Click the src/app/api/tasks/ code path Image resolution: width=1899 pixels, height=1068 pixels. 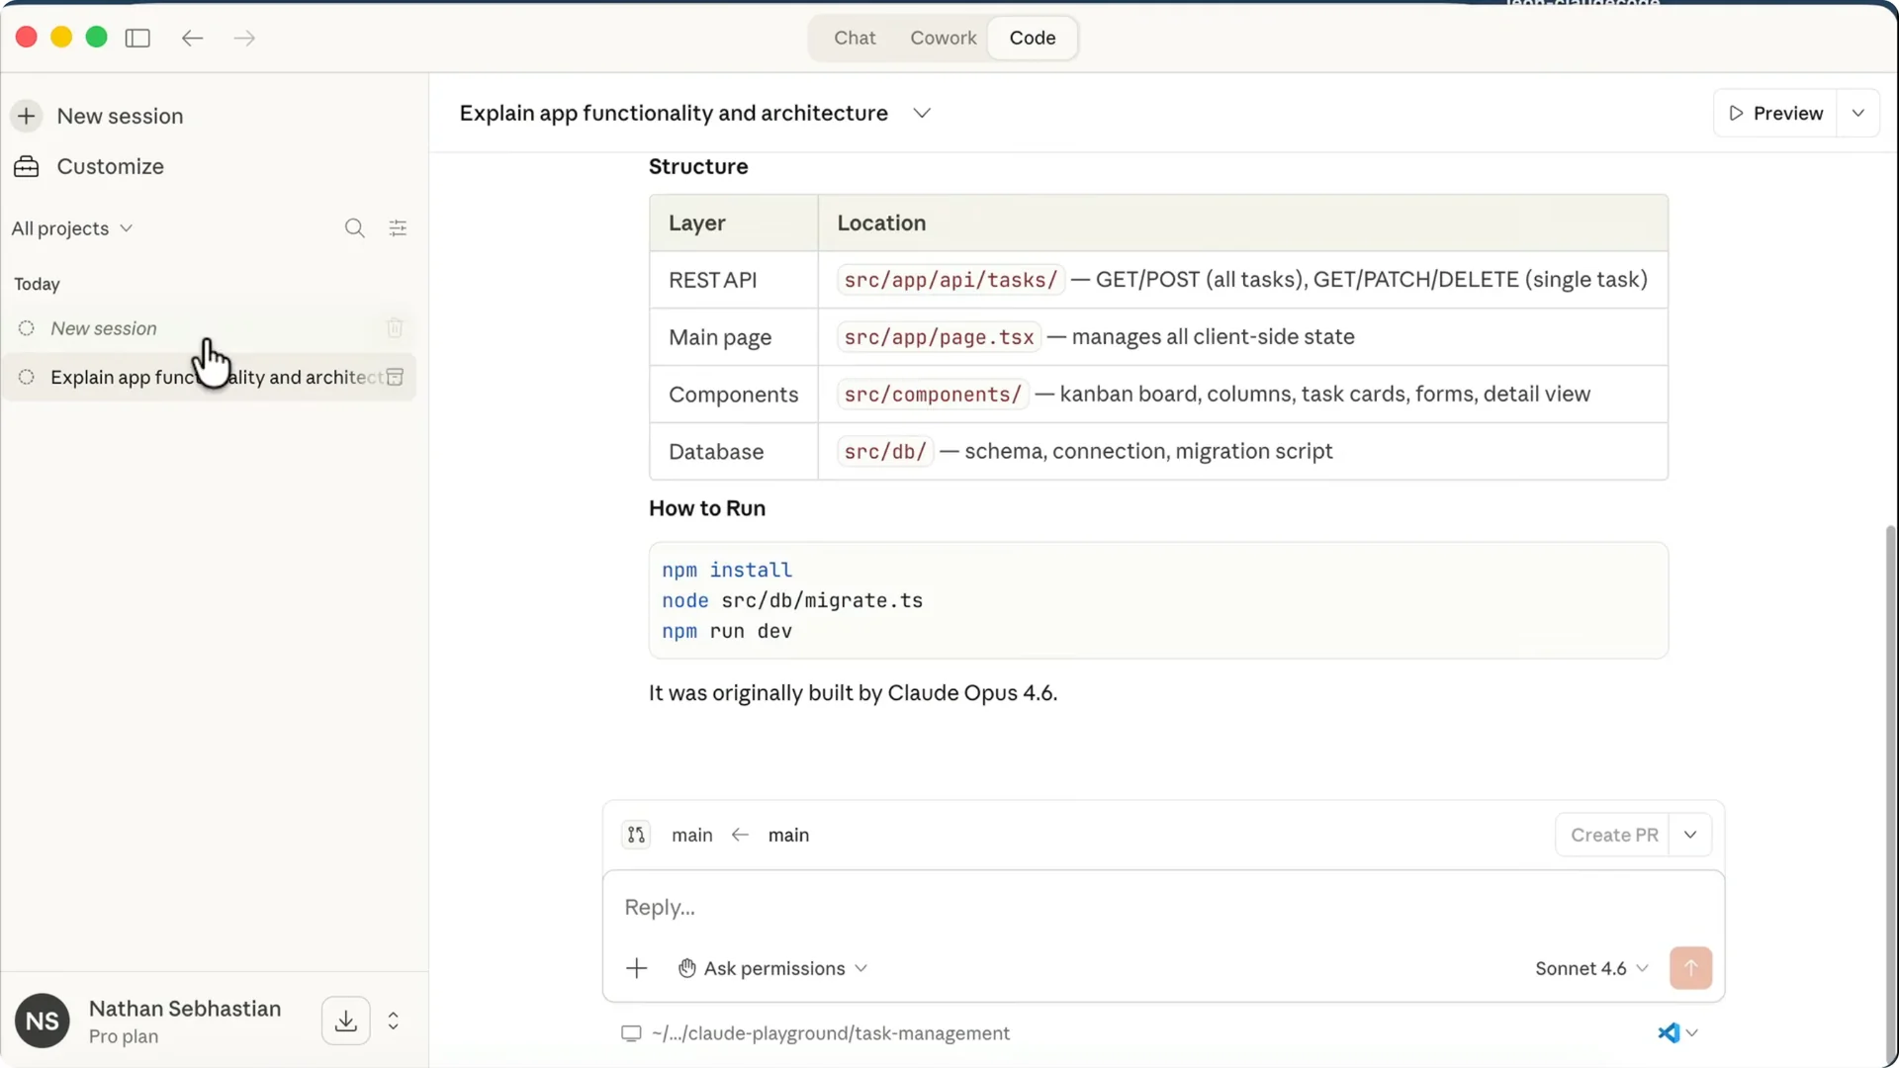pos(950,280)
